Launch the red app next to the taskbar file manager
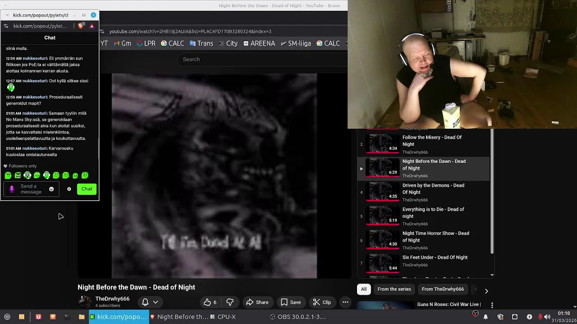 (38, 317)
